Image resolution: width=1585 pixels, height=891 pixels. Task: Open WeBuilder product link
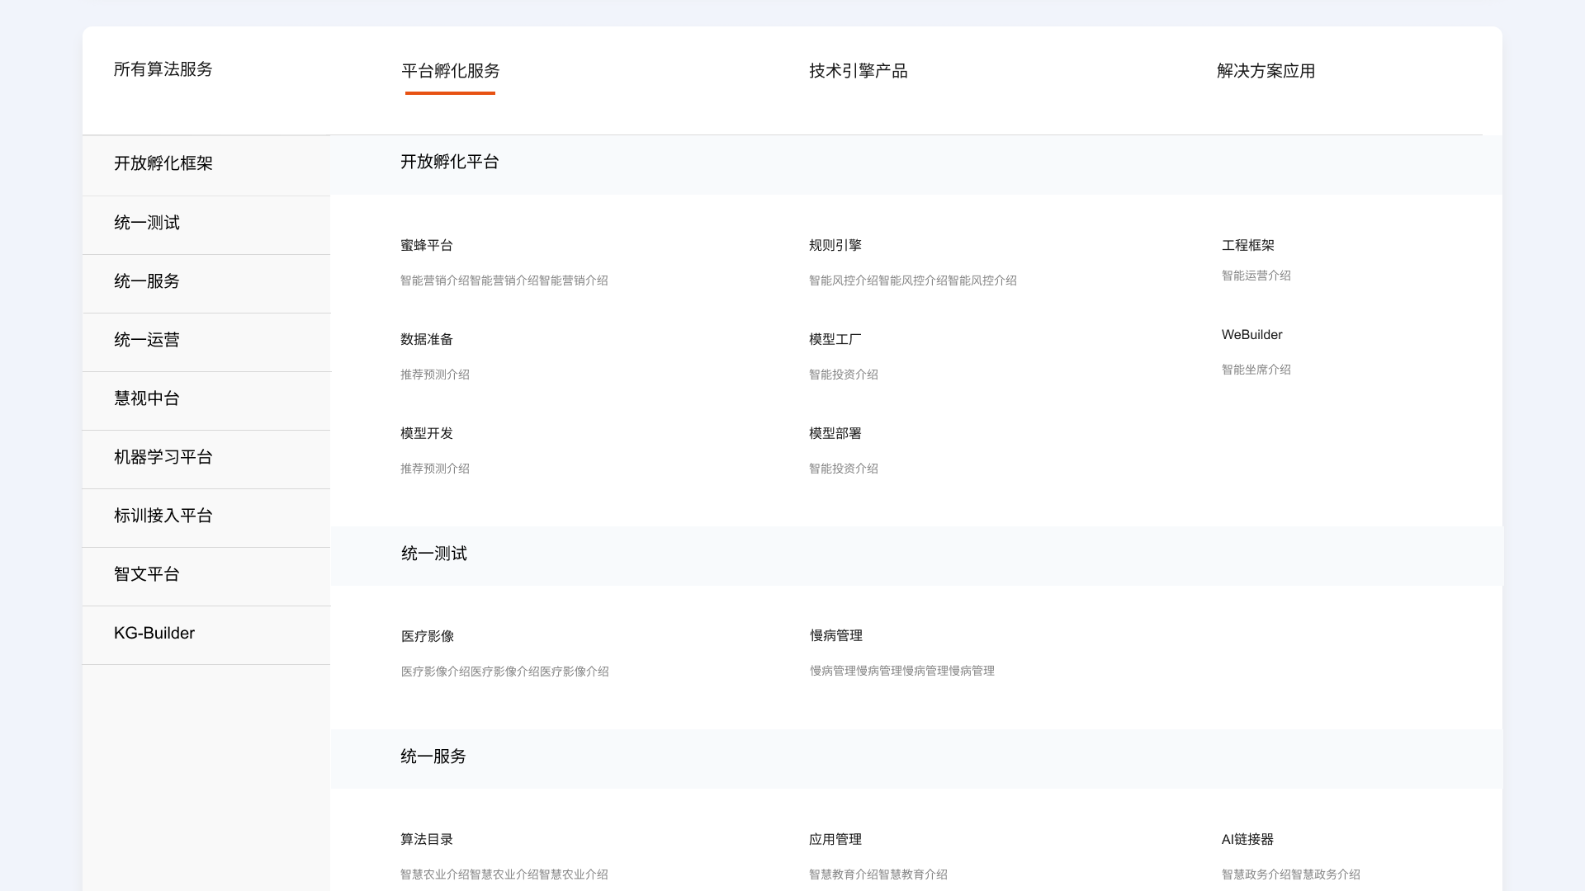pyautogui.click(x=1251, y=334)
